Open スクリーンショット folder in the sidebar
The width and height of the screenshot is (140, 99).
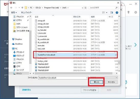(x=22, y=27)
